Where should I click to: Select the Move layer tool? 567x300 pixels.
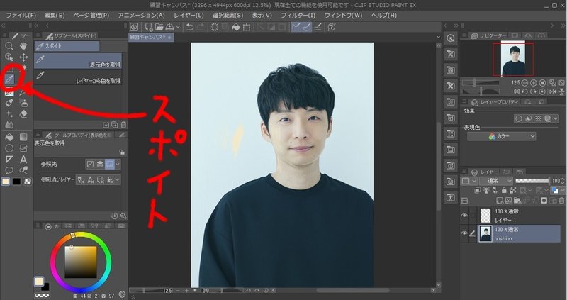click(x=23, y=57)
